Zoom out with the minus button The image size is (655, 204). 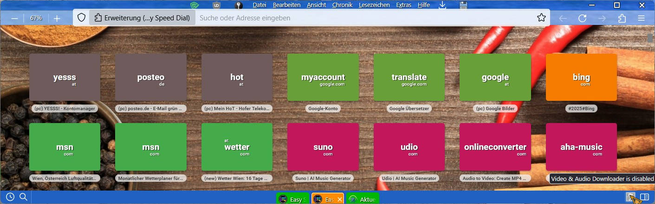14,18
